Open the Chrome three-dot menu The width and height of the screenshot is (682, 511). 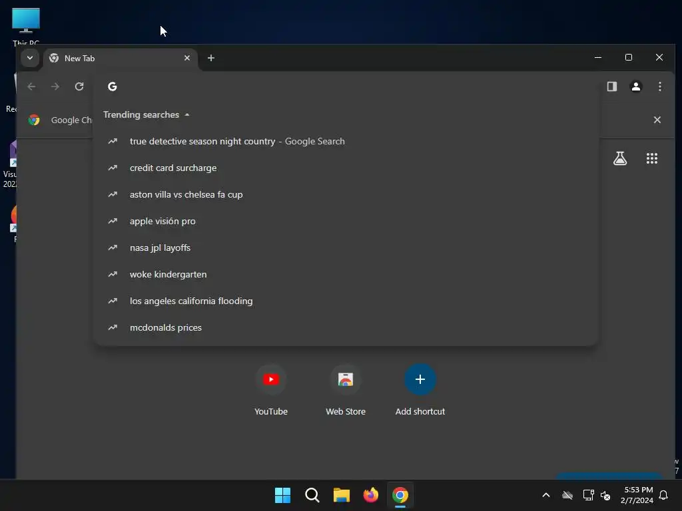tap(660, 86)
